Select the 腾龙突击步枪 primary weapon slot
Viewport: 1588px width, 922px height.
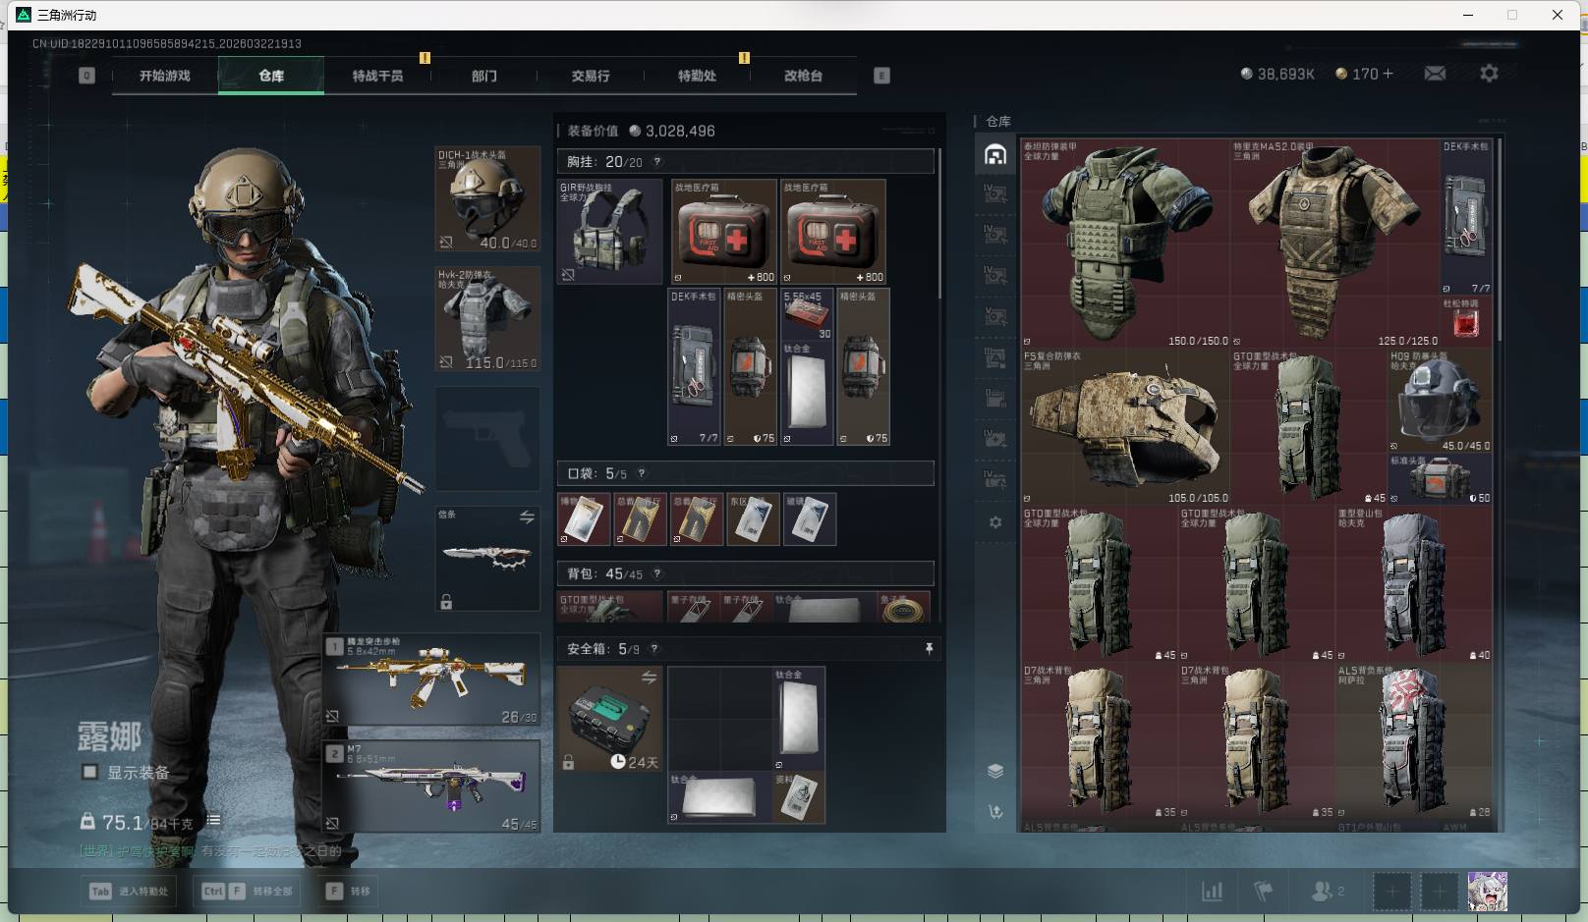[x=432, y=679]
